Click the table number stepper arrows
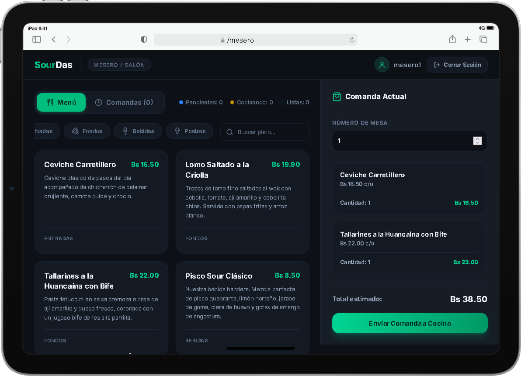521x376 pixels. point(477,141)
